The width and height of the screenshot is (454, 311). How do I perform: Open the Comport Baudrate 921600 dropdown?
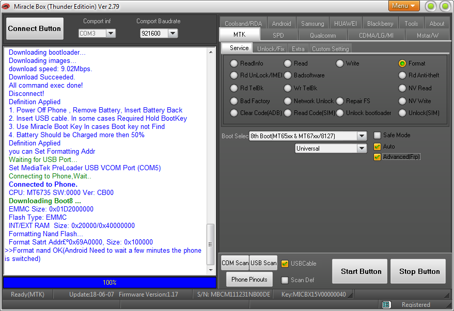tap(173, 33)
